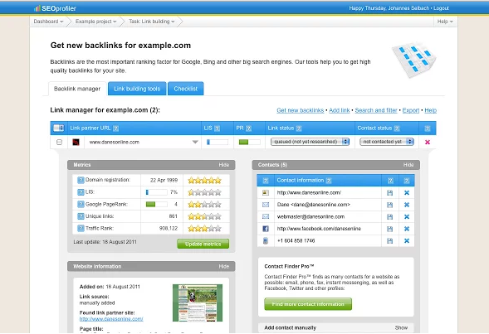Delete the facebook.com/danesonline contact
This screenshot has width=489, height=334.
pyautogui.click(x=407, y=229)
